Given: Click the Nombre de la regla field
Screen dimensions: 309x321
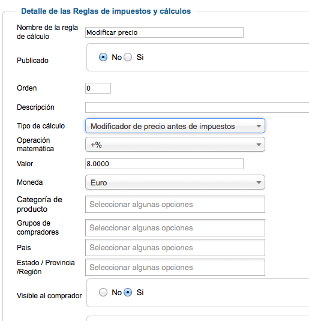Looking at the screenshot, I should point(164,32).
